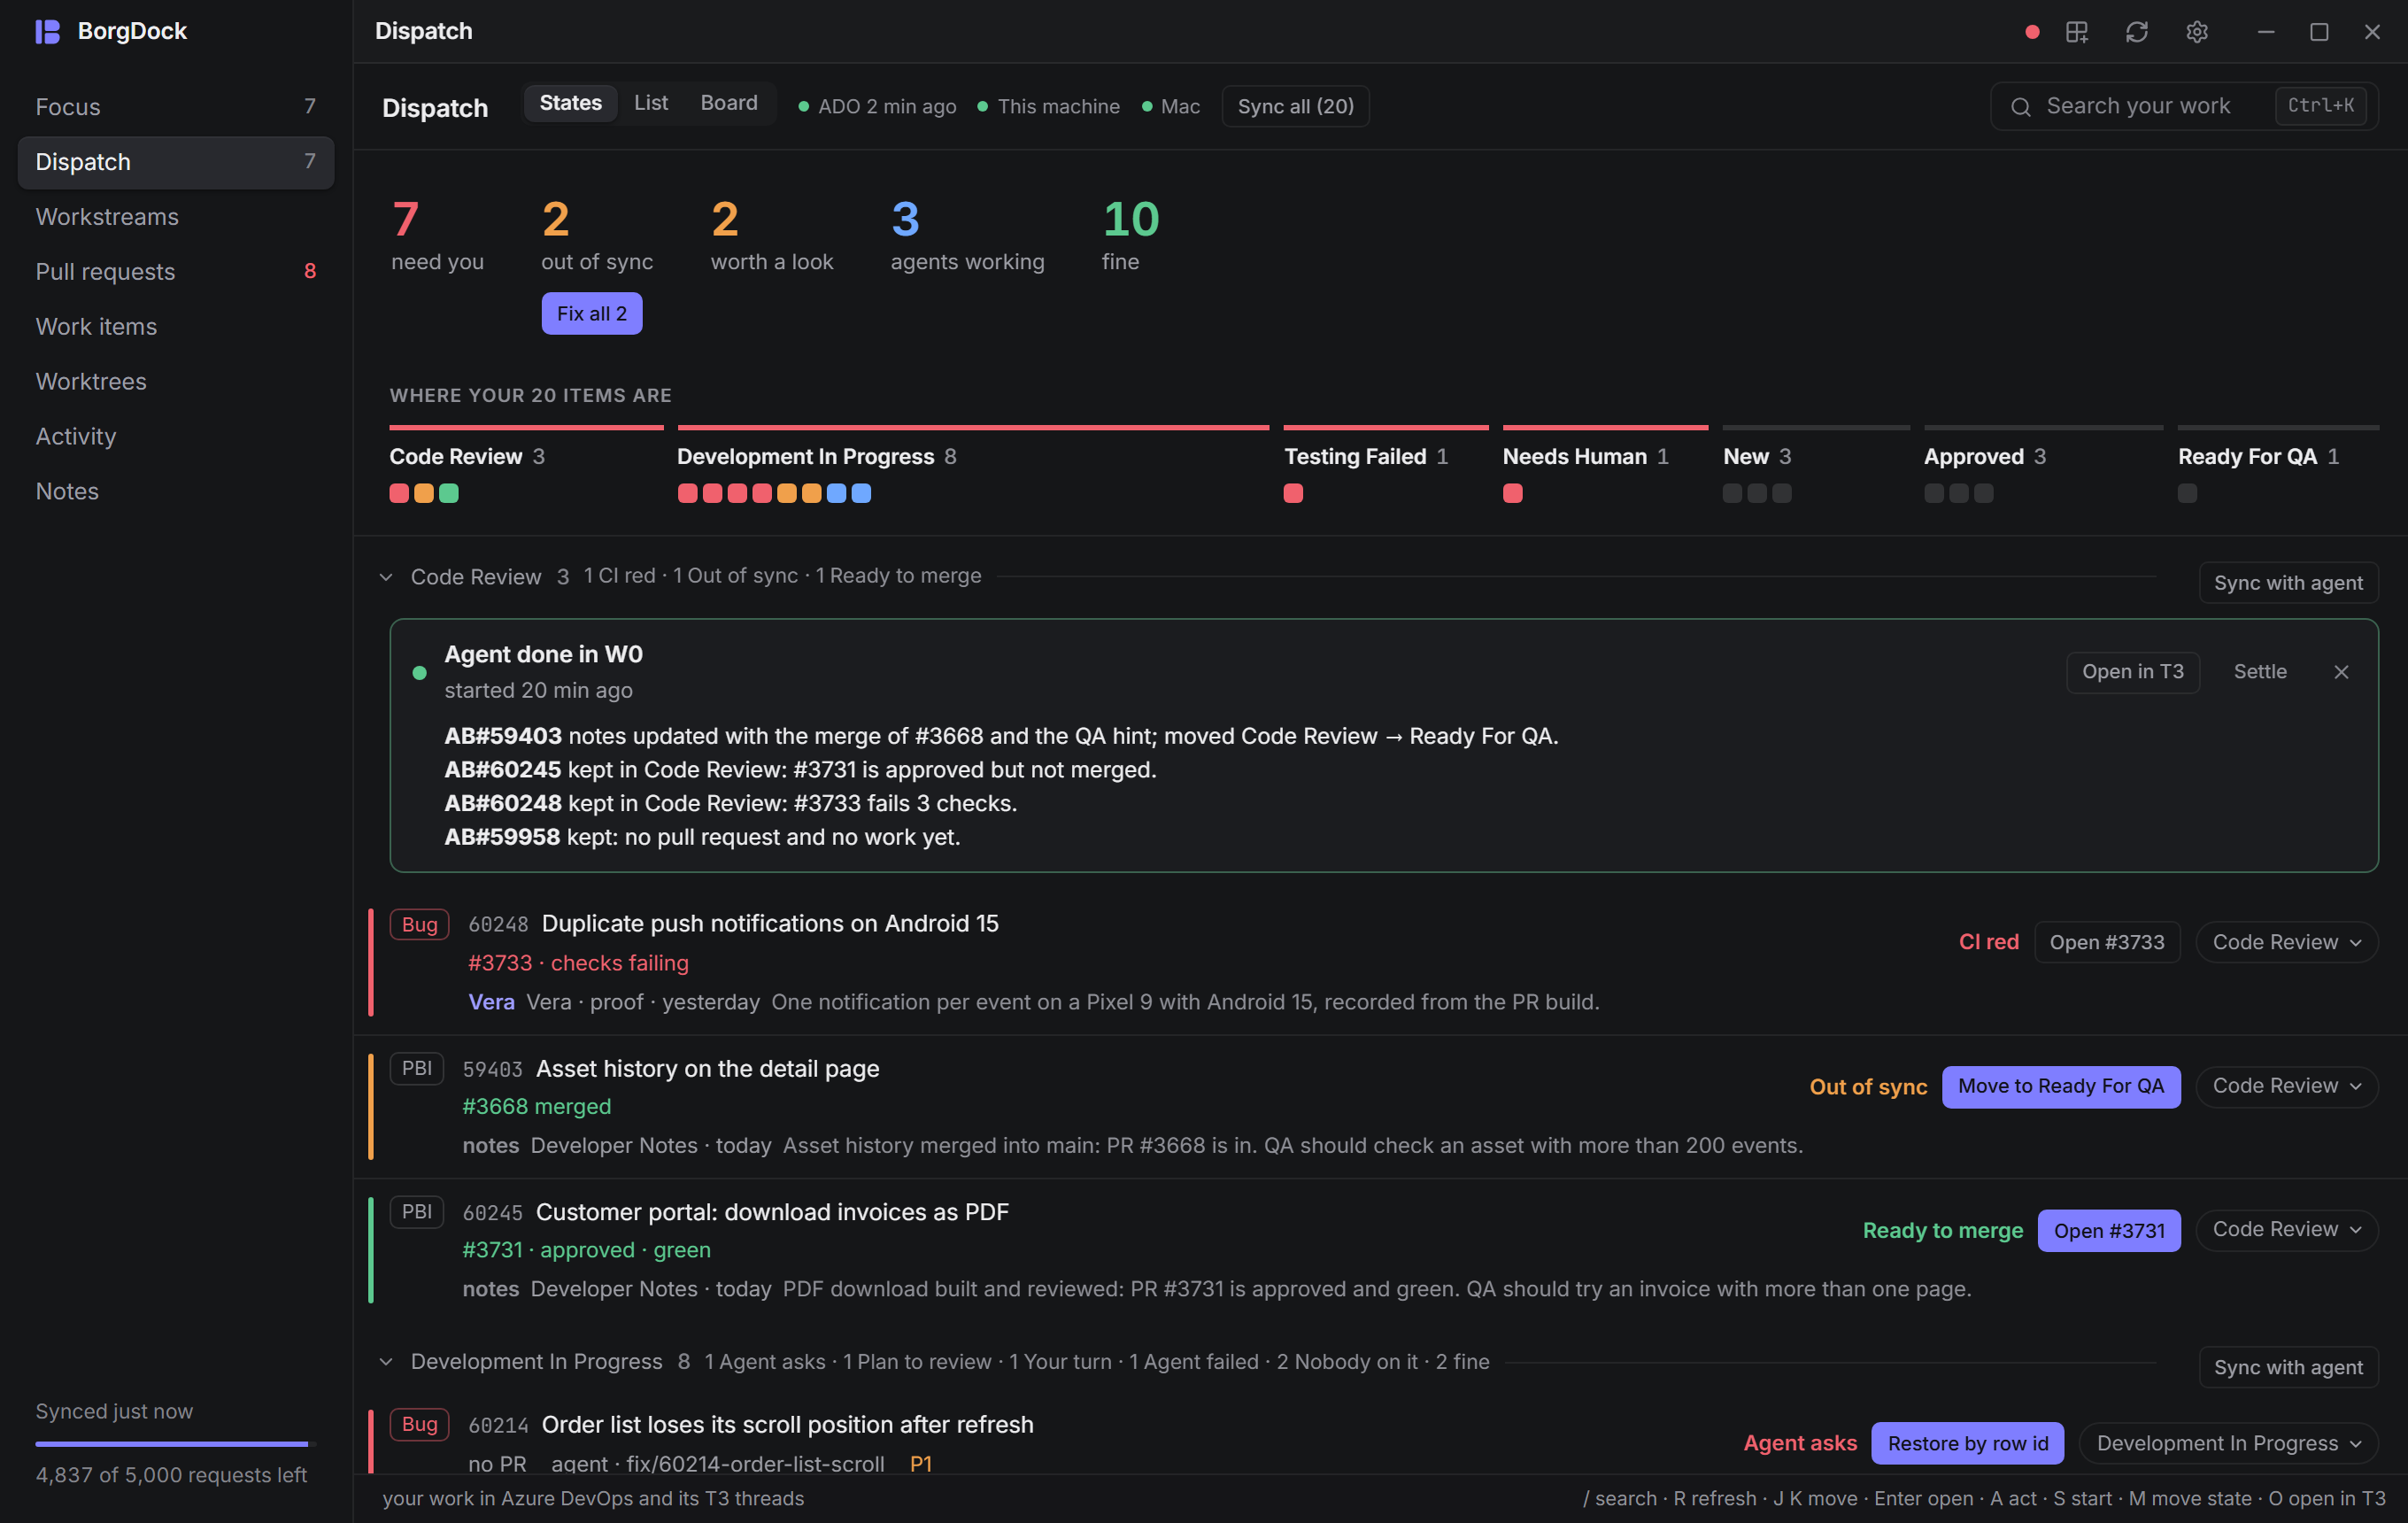Click the red swatch under Testing Failed
The width and height of the screenshot is (2408, 1523).
pos(1293,493)
